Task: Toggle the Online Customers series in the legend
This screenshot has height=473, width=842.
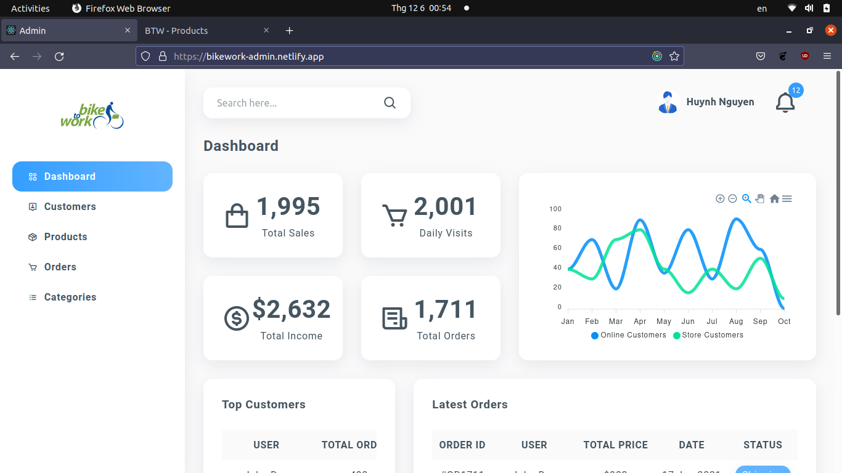Action: (628, 335)
